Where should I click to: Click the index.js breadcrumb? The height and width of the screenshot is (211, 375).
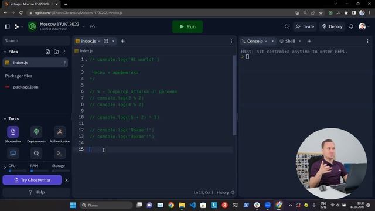click(x=84, y=51)
